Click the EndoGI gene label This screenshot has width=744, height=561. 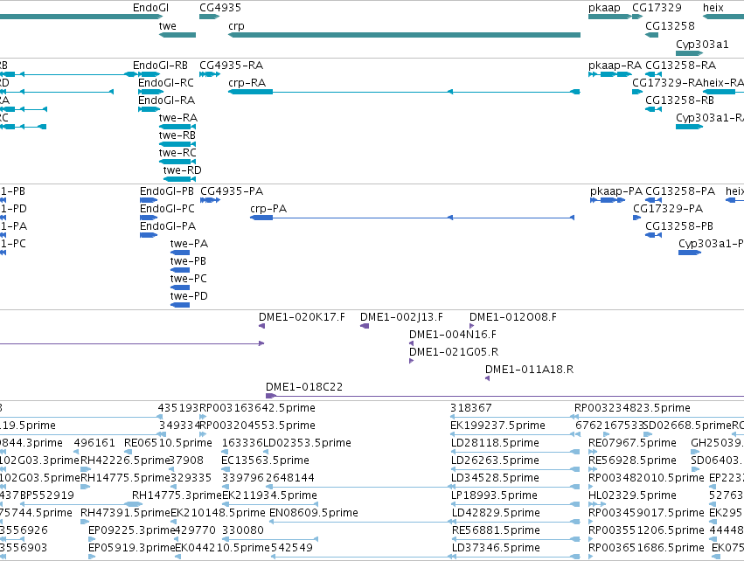point(150,8)
